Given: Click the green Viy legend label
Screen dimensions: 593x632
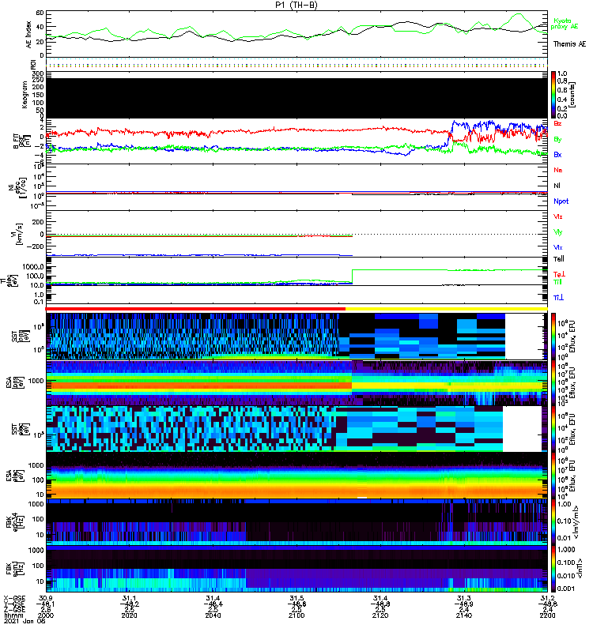Looking at the screenshot, I should pos(558,232).
